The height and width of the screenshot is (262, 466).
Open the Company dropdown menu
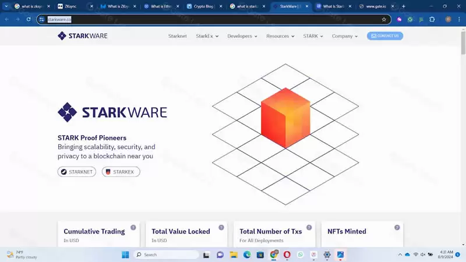click(x=345, y=36)
